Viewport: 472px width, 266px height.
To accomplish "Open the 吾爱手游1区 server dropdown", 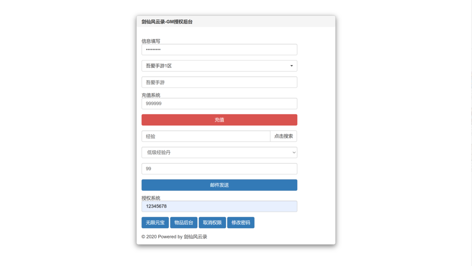I will (x=219, y=66).
